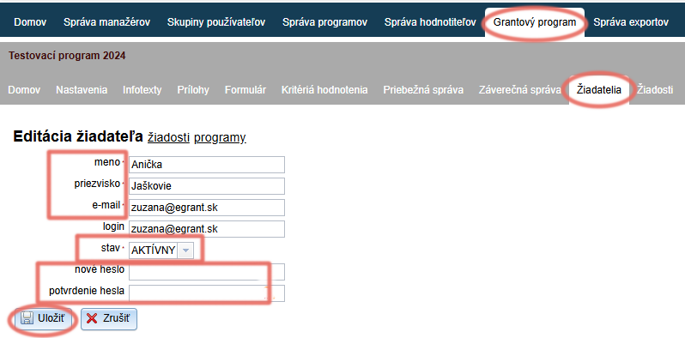
Task: Save changes with the Uložiť button
Action: [x=43, y=319]
